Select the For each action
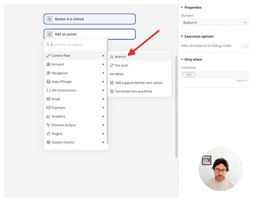The width and height of the screenshot is (255, 202). coord(140,65)
